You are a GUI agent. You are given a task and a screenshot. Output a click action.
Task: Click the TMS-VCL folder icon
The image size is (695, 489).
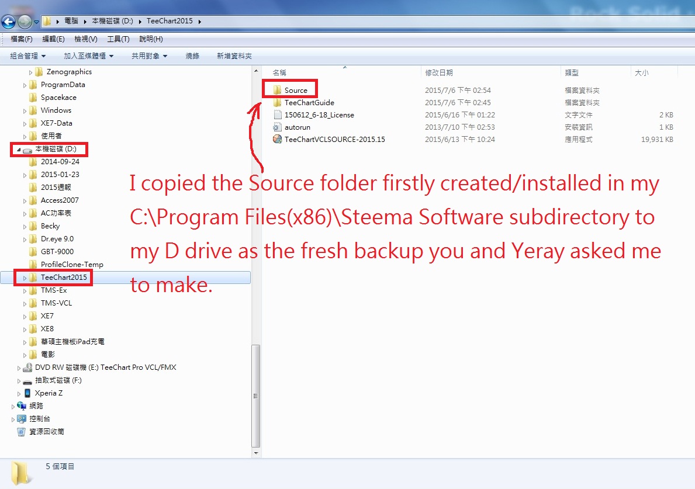point(33,303)
